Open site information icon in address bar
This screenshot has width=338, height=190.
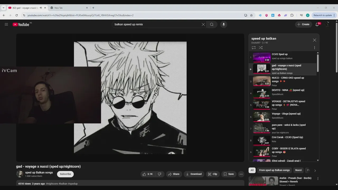pos(24,15)
